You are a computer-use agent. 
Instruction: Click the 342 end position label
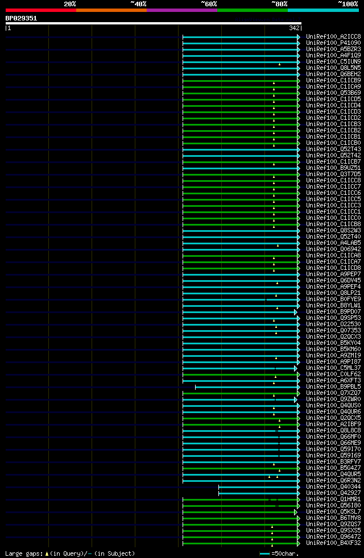[294, 28]
